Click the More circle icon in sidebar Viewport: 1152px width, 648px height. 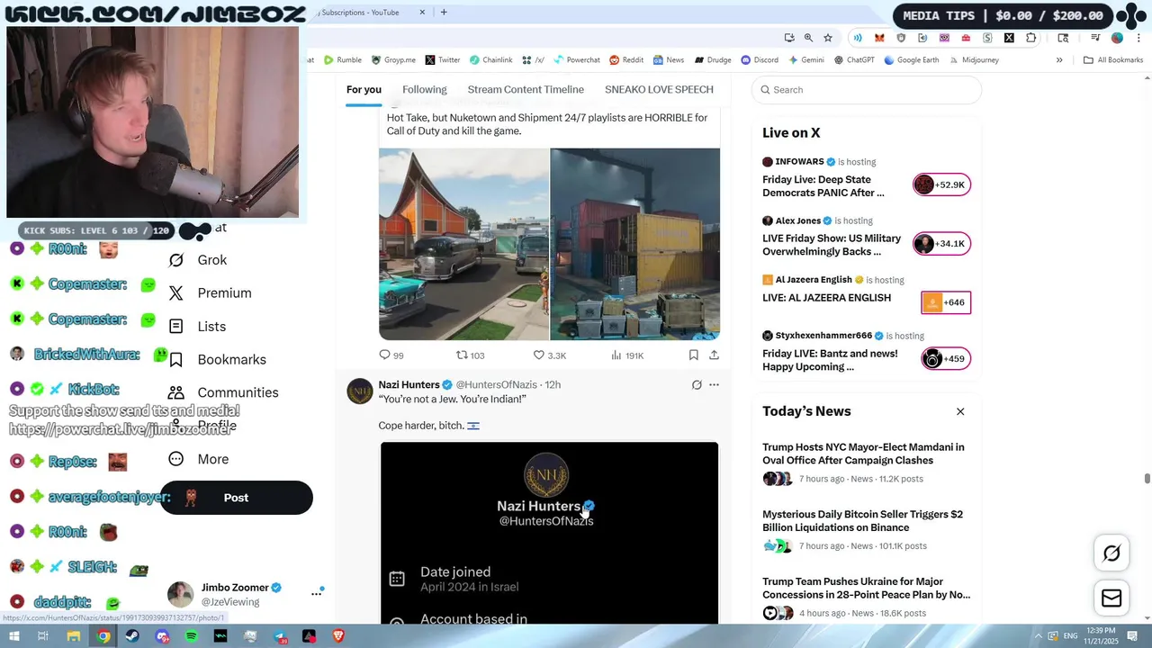click(x=176, y=459)
